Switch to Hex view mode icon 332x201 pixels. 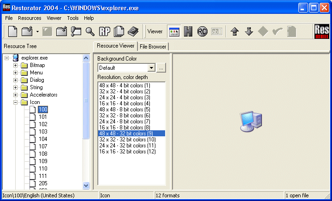point(188,31)
